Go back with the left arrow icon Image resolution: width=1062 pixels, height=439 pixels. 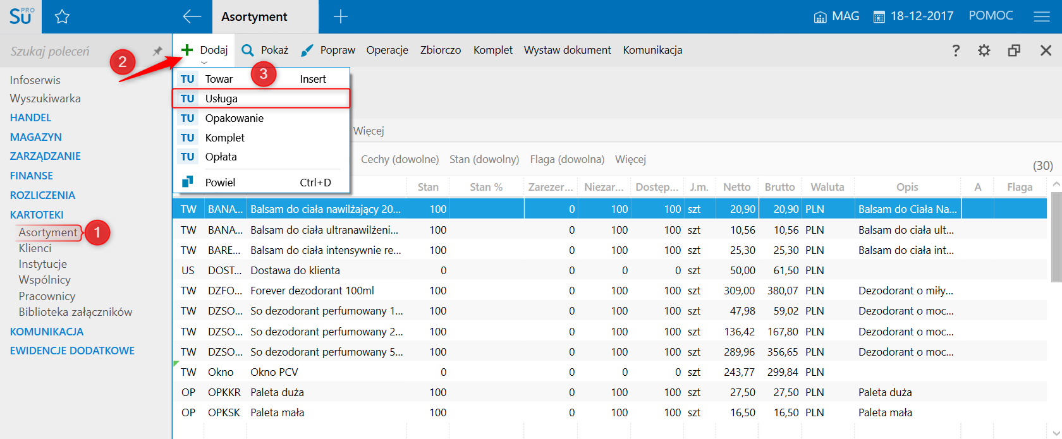[192, 16]
